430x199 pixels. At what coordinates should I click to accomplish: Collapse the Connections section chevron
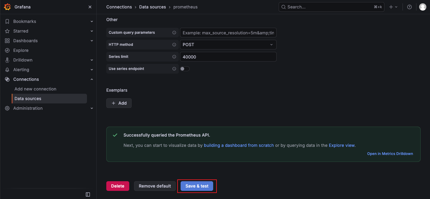[92, 79]
